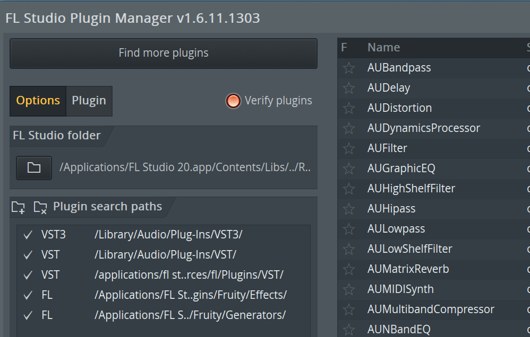Select the /Library/Audio/Plug-Ins/VST/ path text

click(x=165, y=255)
